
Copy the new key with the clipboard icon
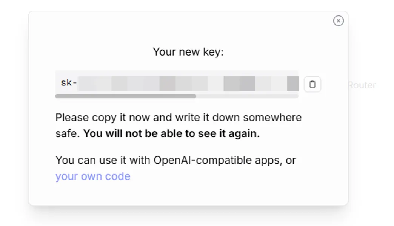[312, 84]
